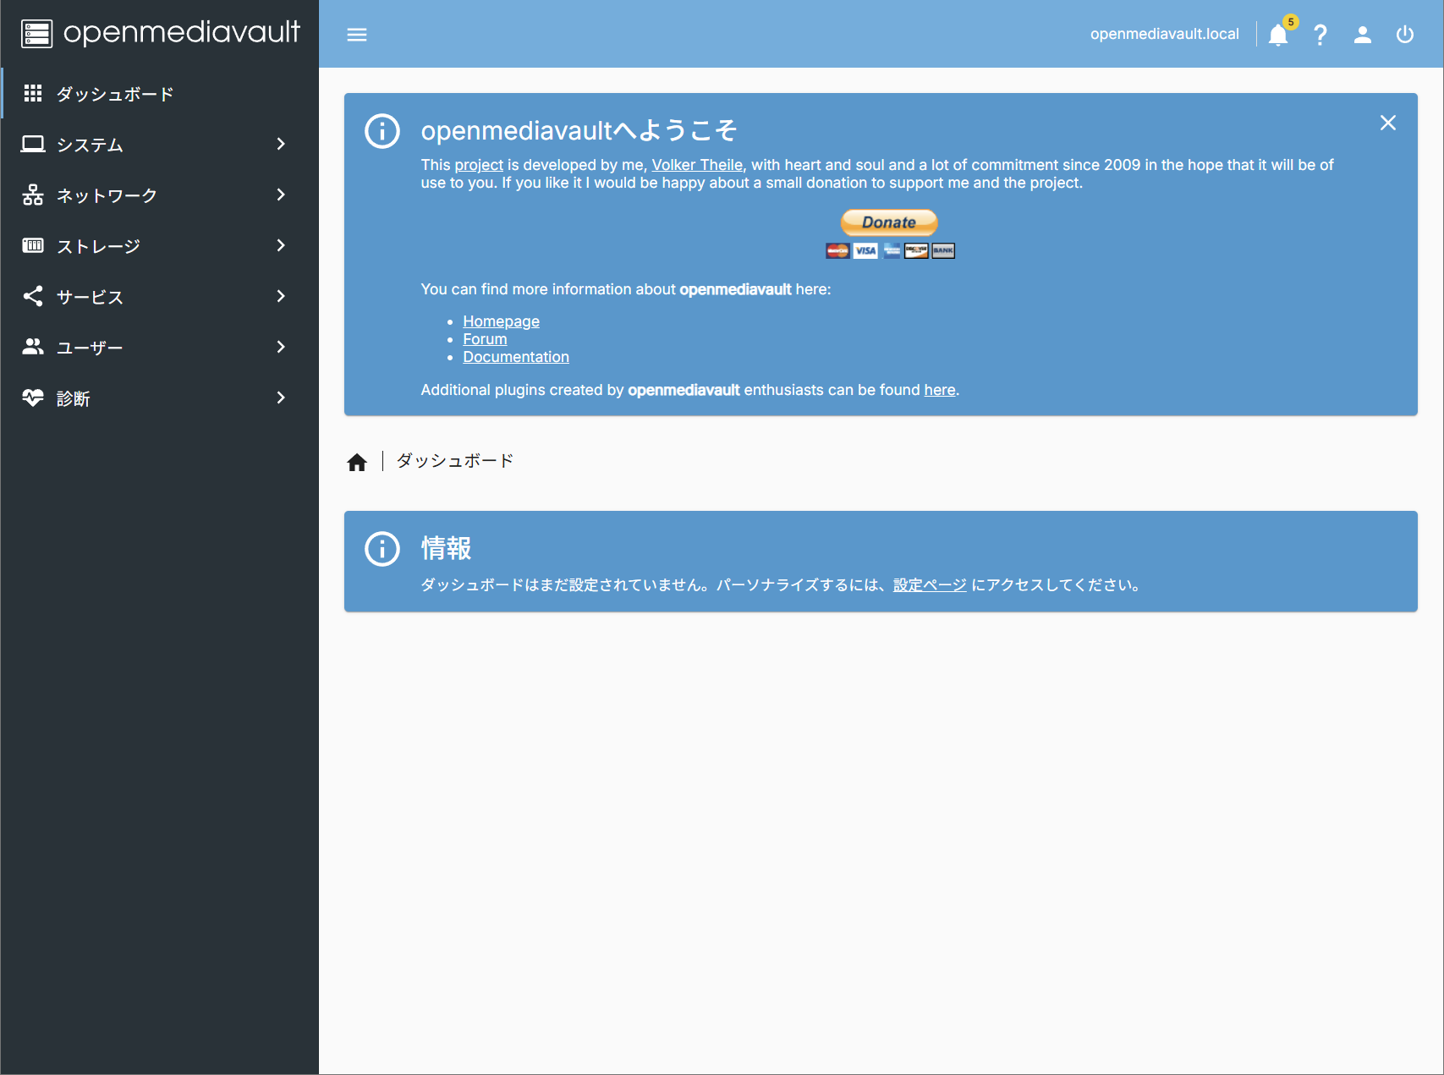Click the openmediavault logo icon

pyautogui.click(x=36, y=34)
